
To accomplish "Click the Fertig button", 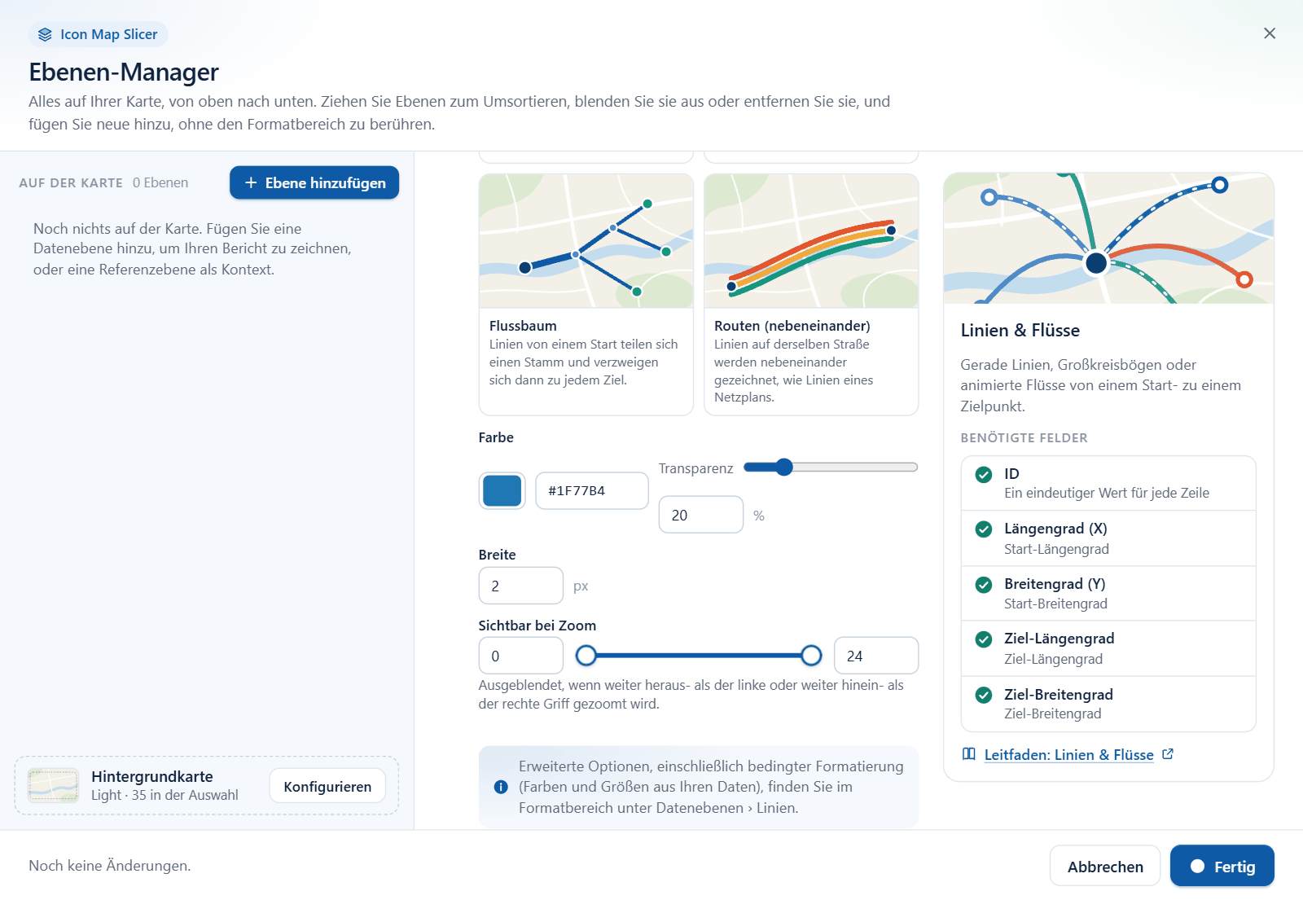I will click(1222, 866).
